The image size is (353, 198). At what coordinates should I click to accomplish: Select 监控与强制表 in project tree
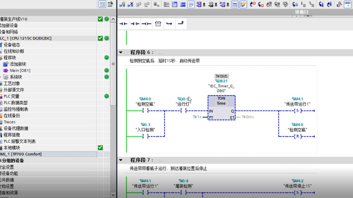pyautogui.click(x=15, y=109)
